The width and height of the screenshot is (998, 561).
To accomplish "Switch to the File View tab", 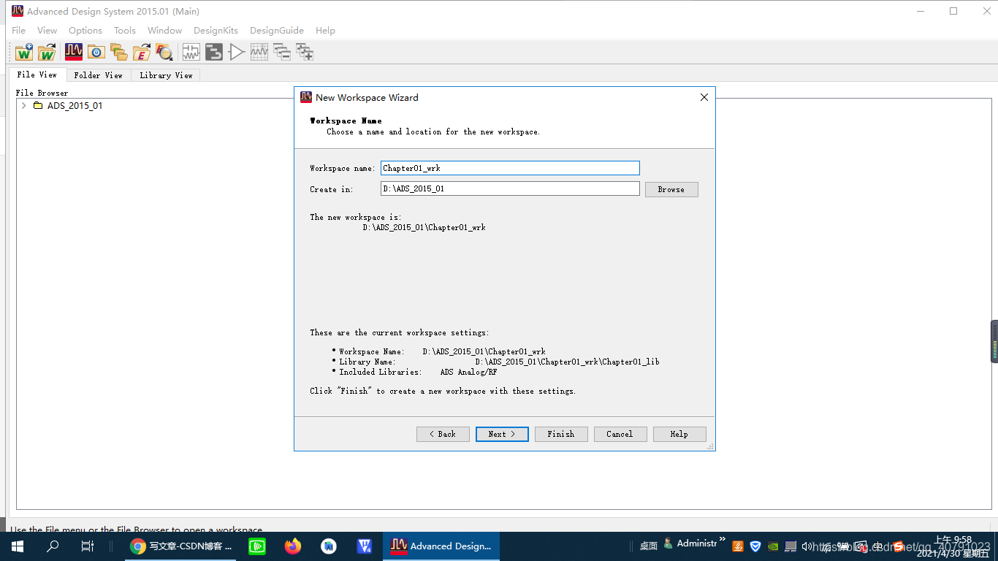I will [37, 75].
